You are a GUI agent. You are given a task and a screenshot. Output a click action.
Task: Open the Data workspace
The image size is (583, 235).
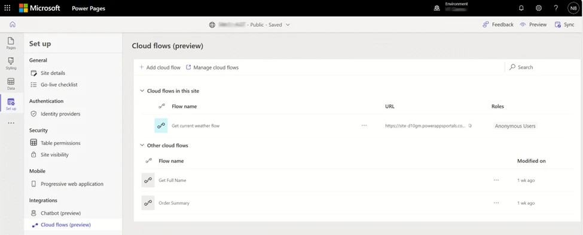click(11, 84)
